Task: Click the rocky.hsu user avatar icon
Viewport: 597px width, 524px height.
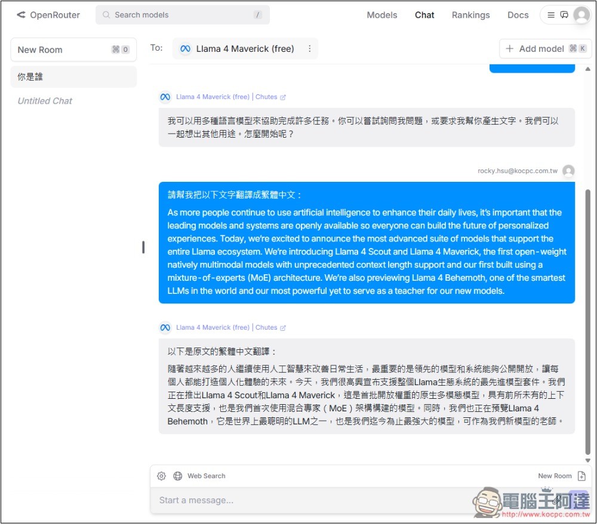Action: (568, 170)
